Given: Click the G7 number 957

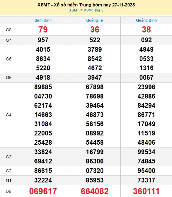Looking at the screenshot, I should tap(43, 40).
